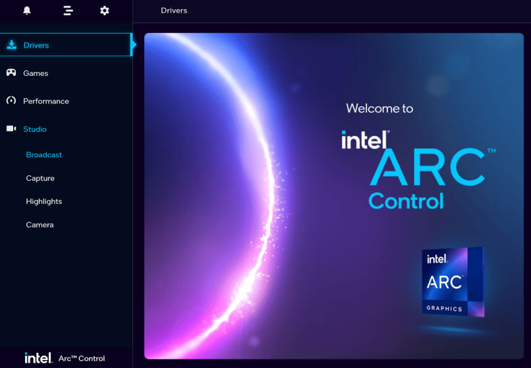The width and height of the screenshot is (531, 368).
Task: Click the Games controller icon
Action: (x=11, y=73)
